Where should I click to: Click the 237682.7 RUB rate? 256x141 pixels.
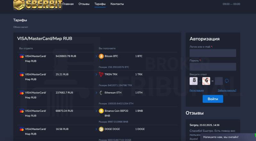[x=64, y=93]
